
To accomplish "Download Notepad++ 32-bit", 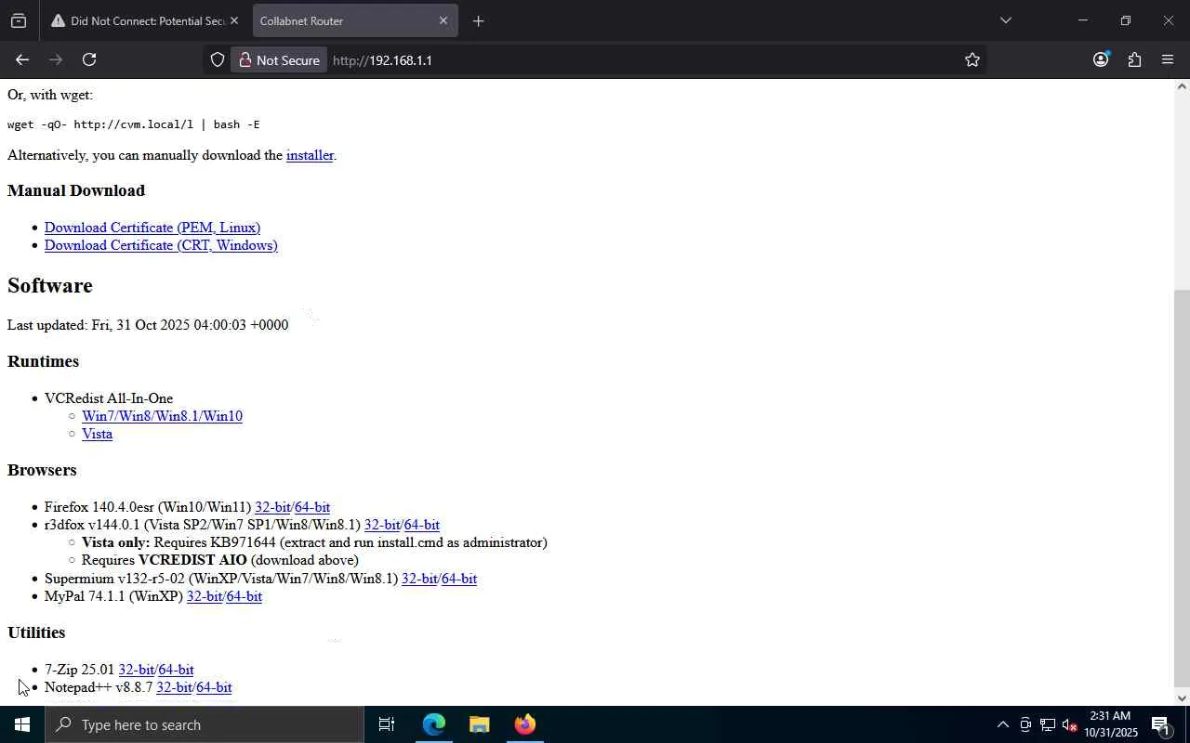I will [174, 687].
